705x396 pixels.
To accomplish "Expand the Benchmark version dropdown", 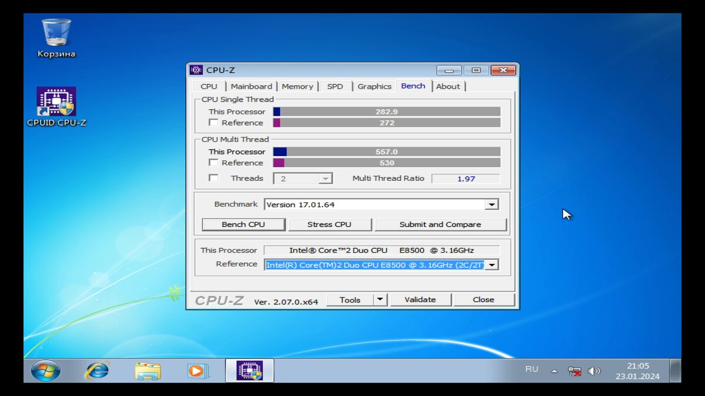I will click(492, 204).
